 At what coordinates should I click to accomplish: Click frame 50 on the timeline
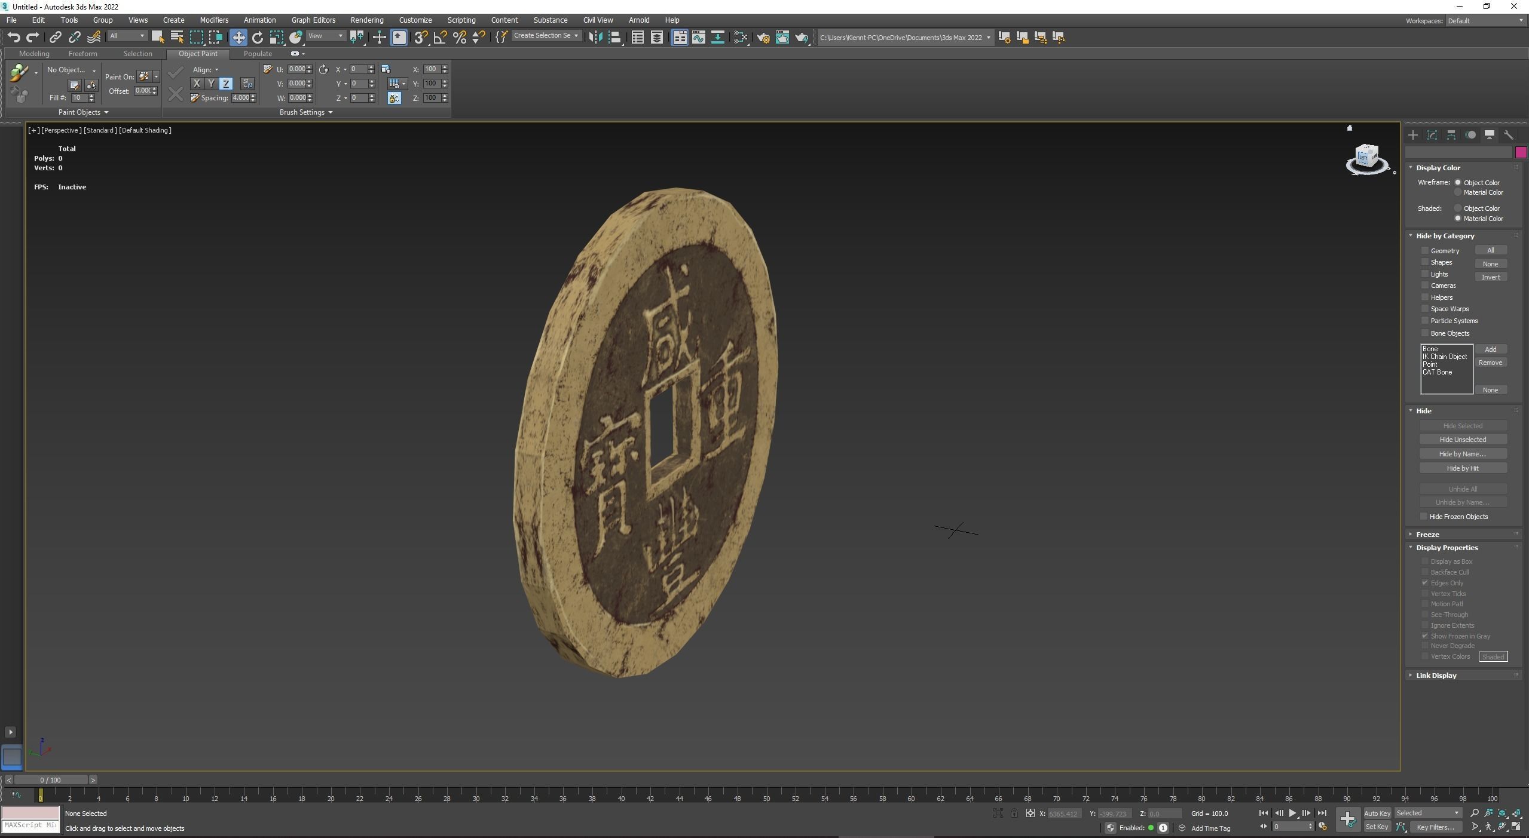(767, 797)
